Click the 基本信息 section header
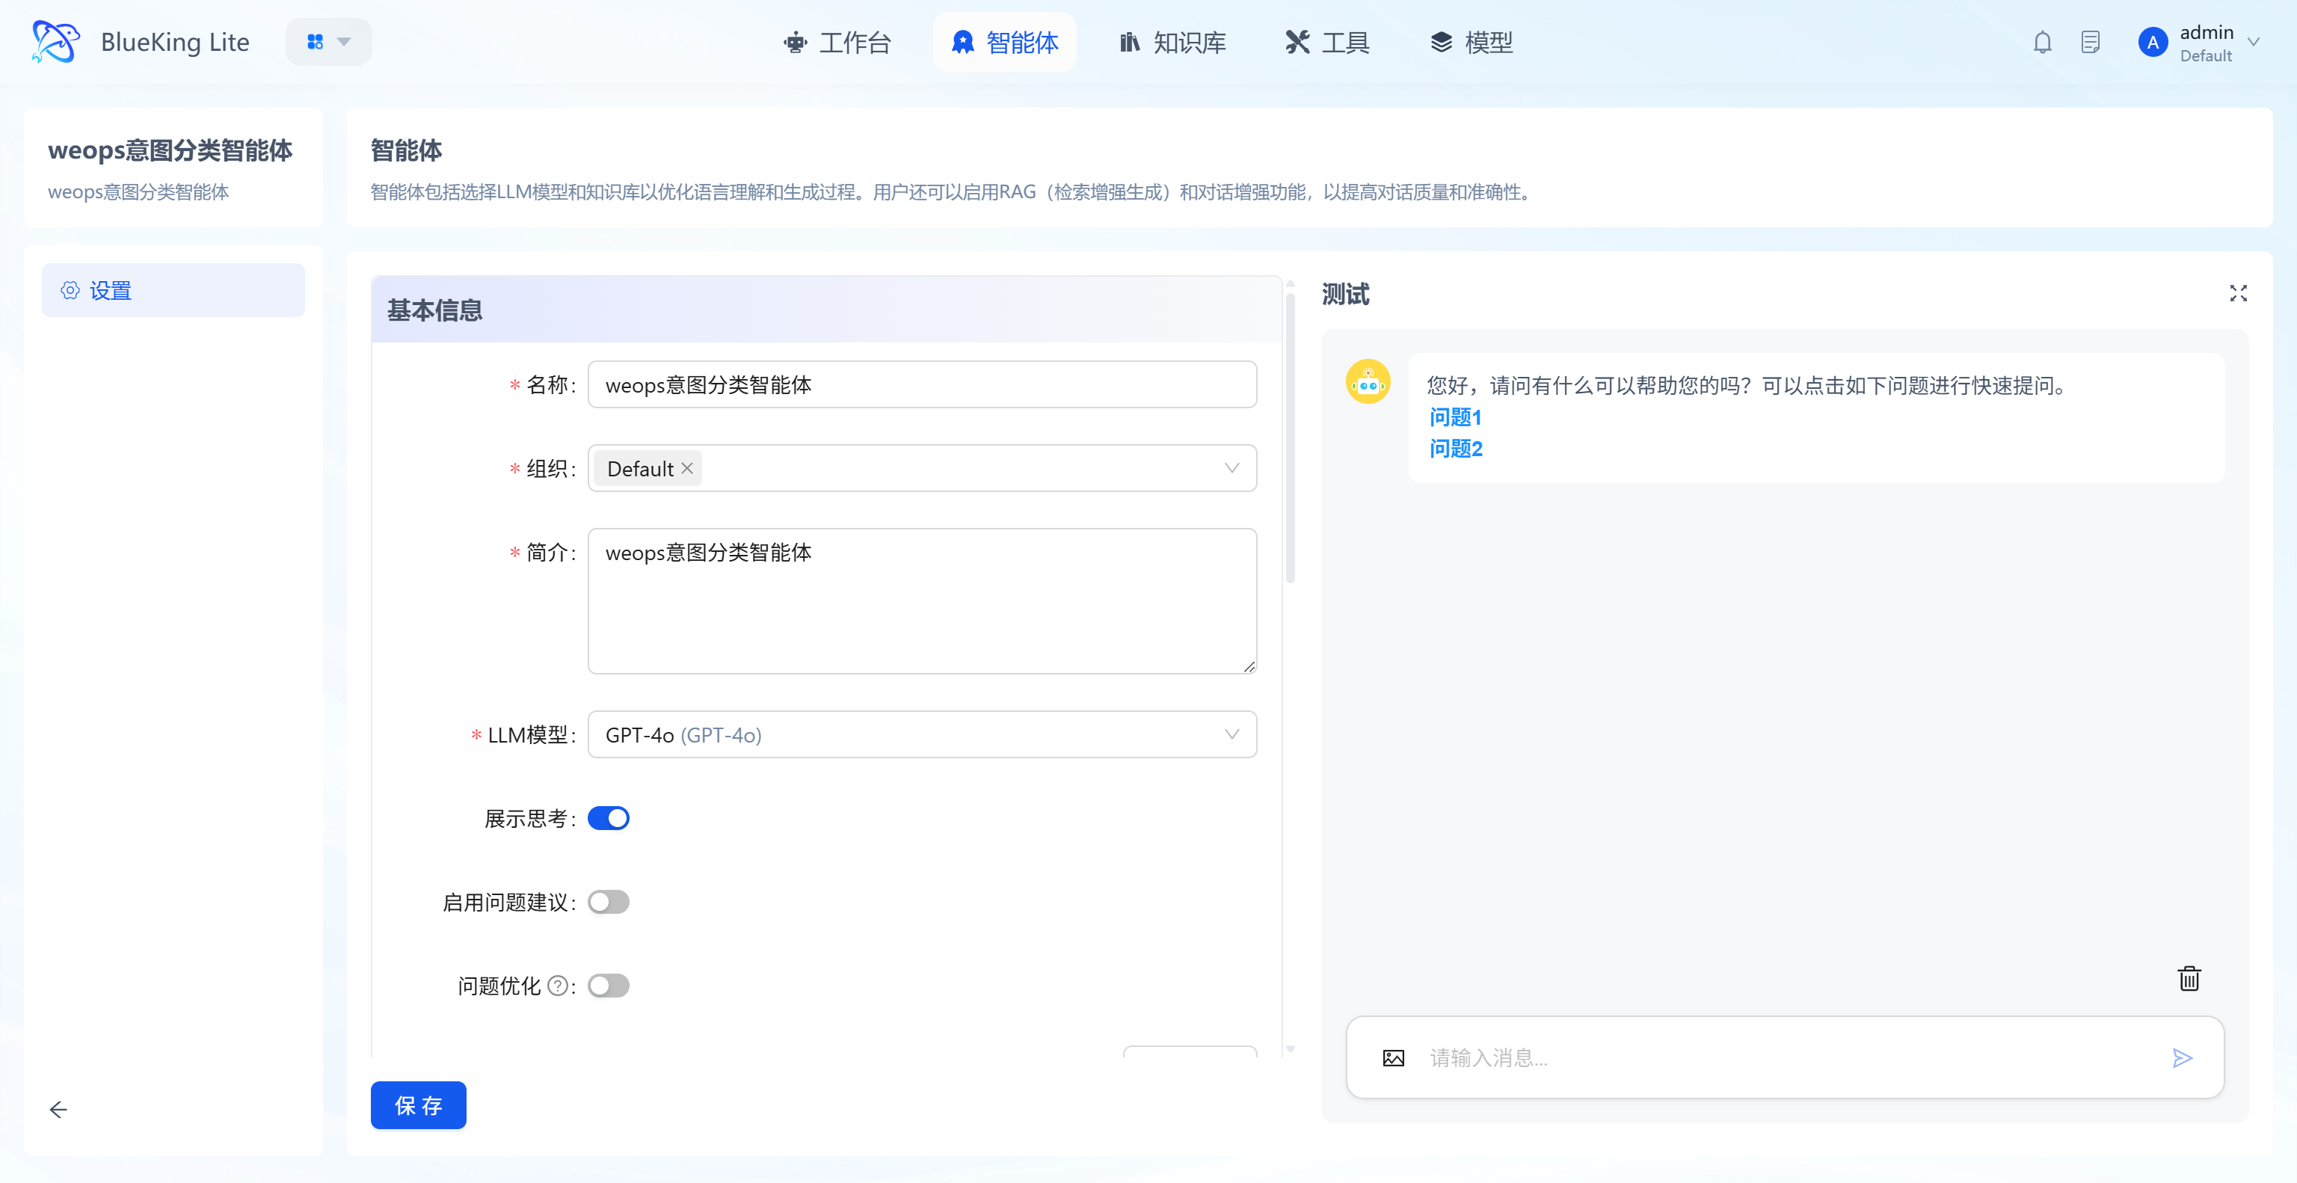The width and height of the screenshot is (2297, 1183). [x=825, y=310]
